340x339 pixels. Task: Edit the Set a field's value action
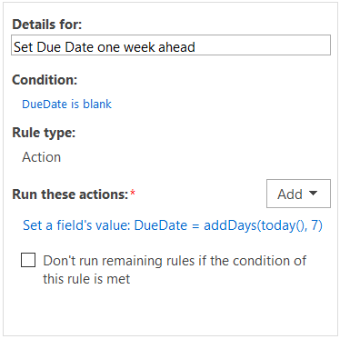point(173,225)
